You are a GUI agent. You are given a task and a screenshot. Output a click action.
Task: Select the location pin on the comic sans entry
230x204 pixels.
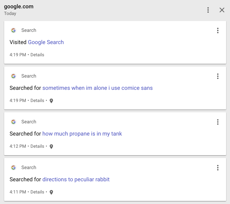click(51, 101)
